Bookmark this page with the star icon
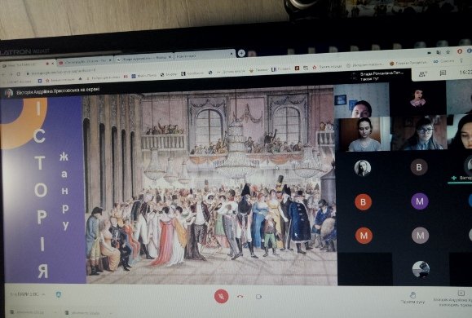472x318 pixels. 448,52
